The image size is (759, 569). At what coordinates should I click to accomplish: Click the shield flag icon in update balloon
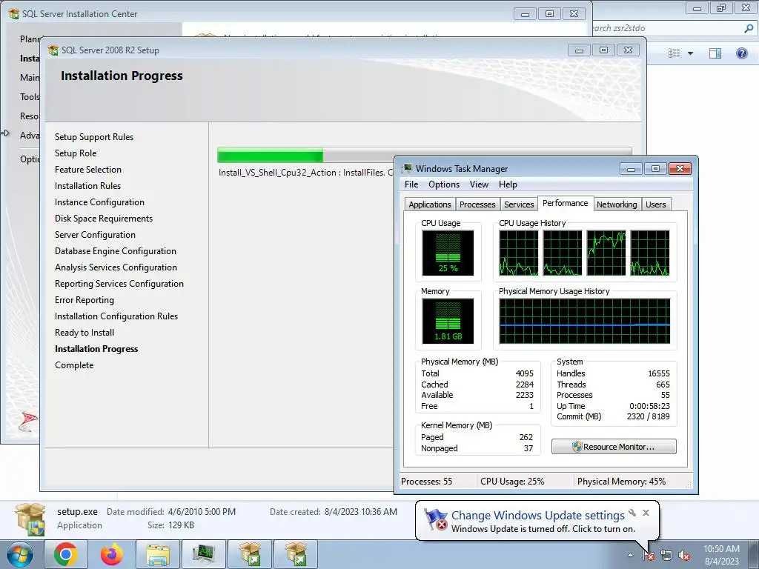(435, 519)
